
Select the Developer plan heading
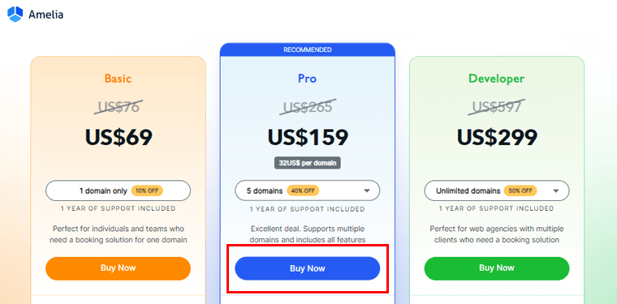click(x=497, y=79)
